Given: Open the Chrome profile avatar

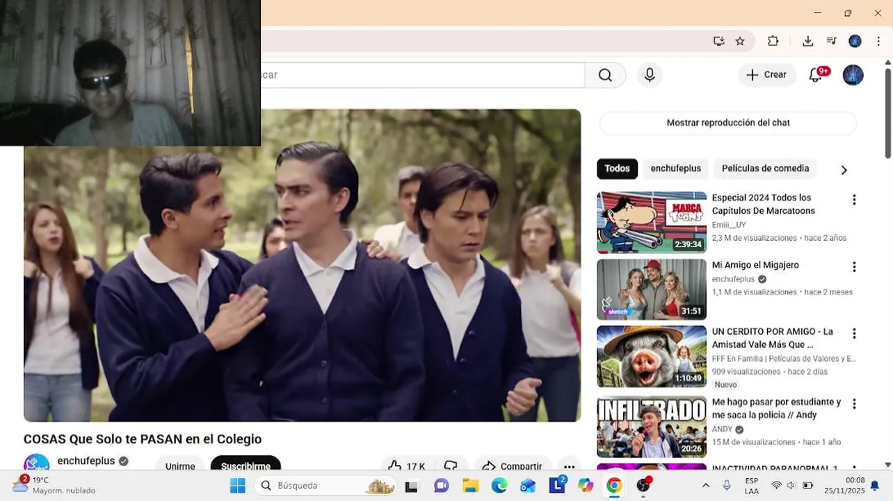Looking at the screenshot, I should (855, 41).
